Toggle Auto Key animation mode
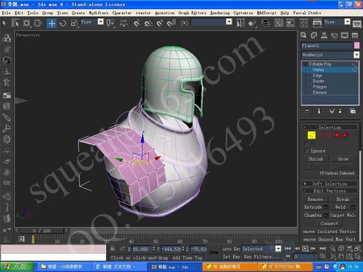This screenshot has width=363, height=272. 232,249
